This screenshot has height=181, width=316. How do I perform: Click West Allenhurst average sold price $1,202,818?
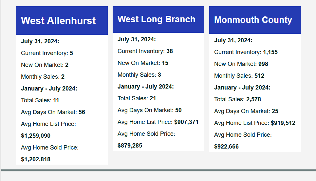click(36, 159)
